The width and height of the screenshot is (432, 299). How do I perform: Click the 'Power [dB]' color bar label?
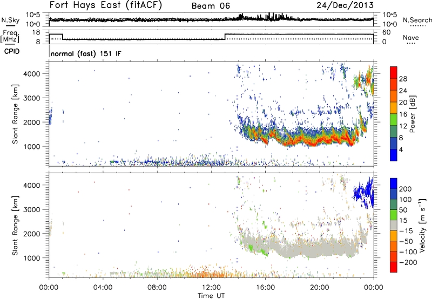[x=413, y=114]
